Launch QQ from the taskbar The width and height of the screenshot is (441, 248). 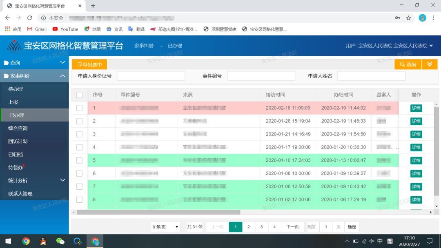[43, 241]
